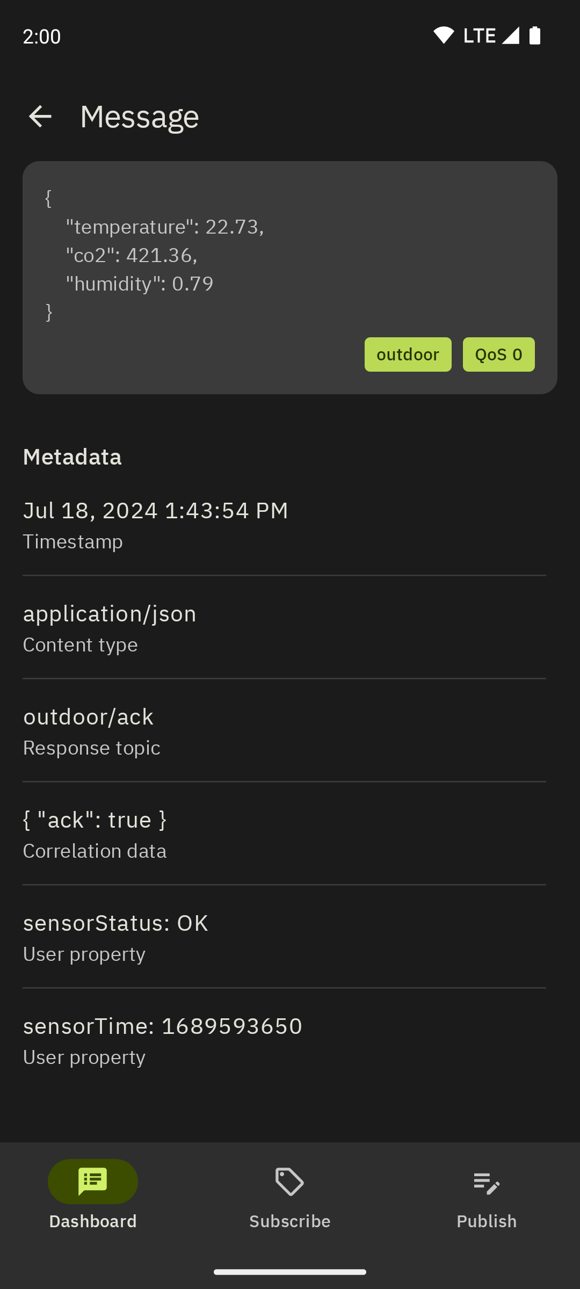Select the sensorStatus user property

[284, 937]
